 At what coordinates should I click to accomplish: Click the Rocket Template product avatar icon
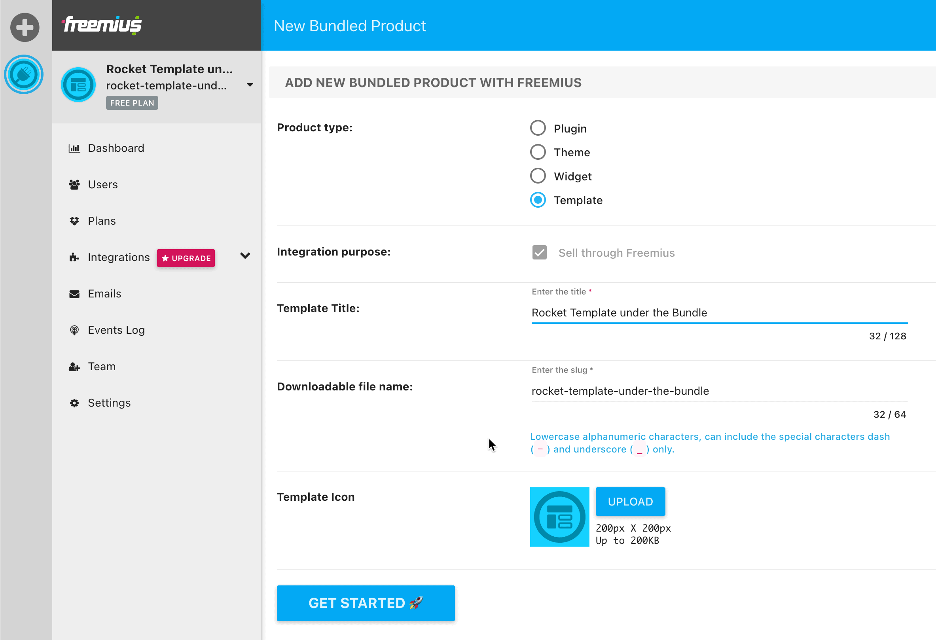click(x=78, y=85)
